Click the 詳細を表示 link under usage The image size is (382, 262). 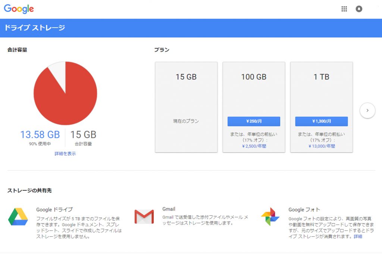(x=65, y=153)
